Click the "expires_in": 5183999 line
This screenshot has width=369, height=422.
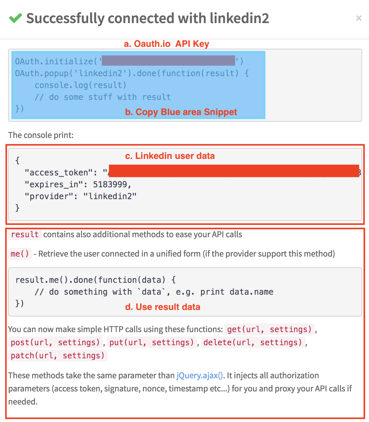[x=78, y=184]
